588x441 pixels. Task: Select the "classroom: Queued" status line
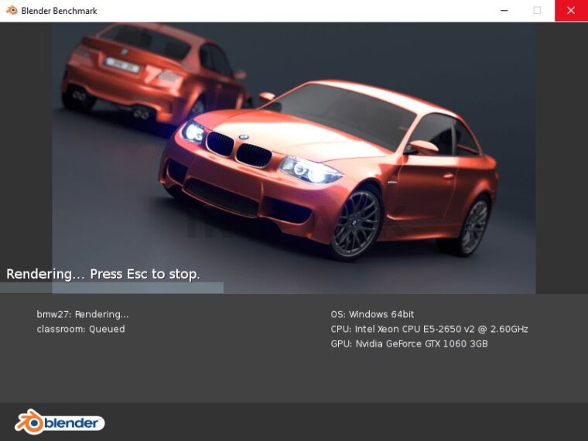(80, 329)
